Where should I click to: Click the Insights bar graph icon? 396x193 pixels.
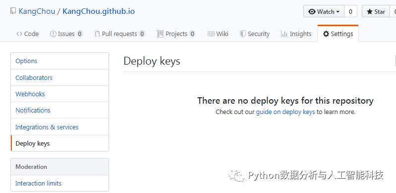(284, 34)
